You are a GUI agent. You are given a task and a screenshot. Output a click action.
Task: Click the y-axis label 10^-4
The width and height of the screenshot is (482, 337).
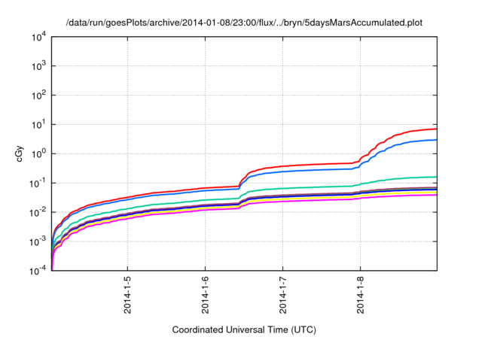(x=38, y=271)
